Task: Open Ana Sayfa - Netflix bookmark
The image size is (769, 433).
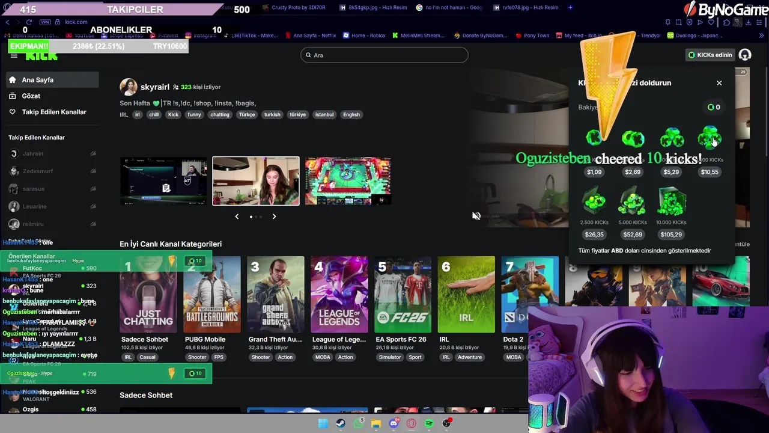Action: tap(311, 35)
